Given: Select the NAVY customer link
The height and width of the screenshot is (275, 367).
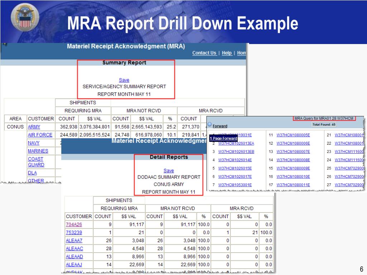Looking at the screenshot, I should [34, 143].
